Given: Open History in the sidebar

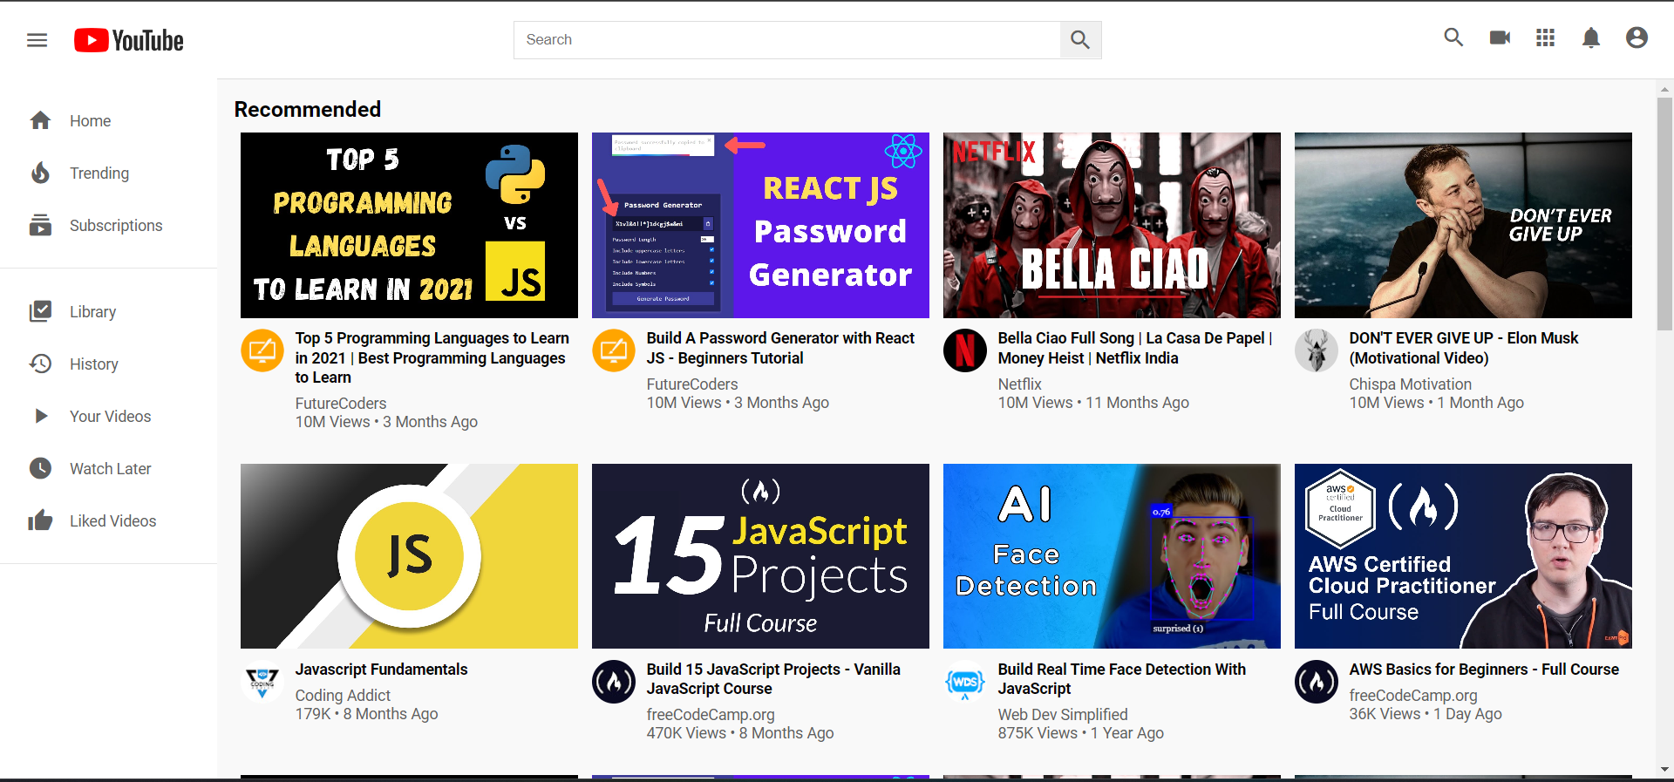Looking at the screenshot, I should 108,364.
